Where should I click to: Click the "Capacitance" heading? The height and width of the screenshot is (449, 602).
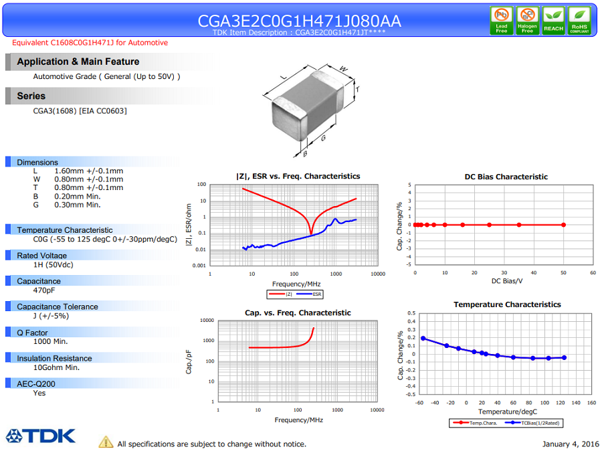tap(38, 281)
